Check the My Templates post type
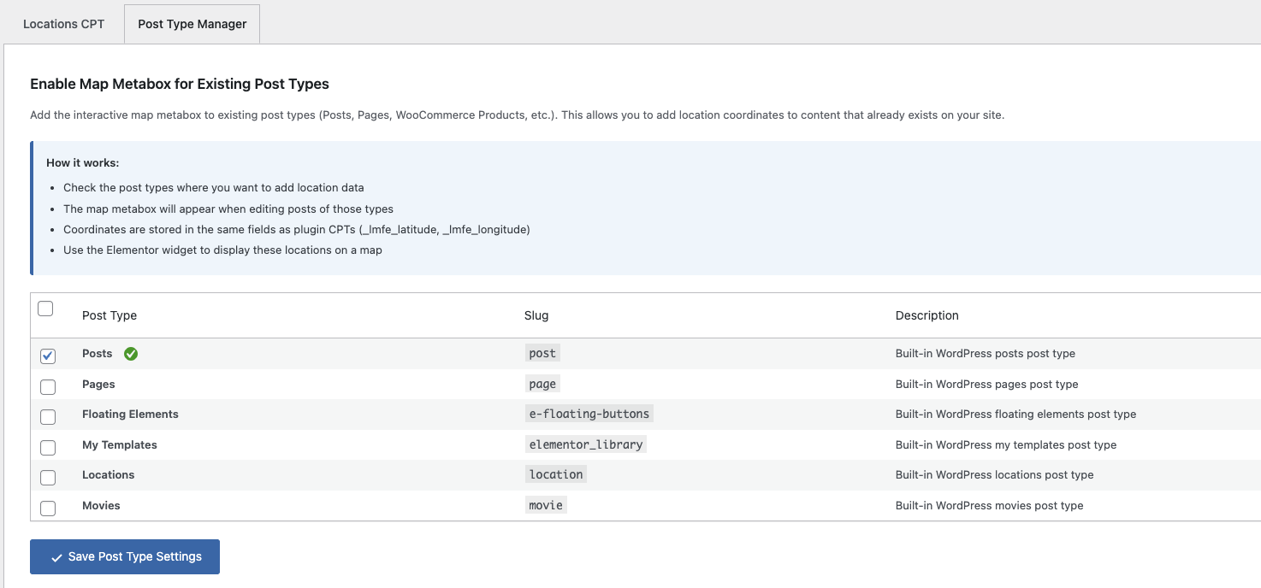 (x=47, y=447)
